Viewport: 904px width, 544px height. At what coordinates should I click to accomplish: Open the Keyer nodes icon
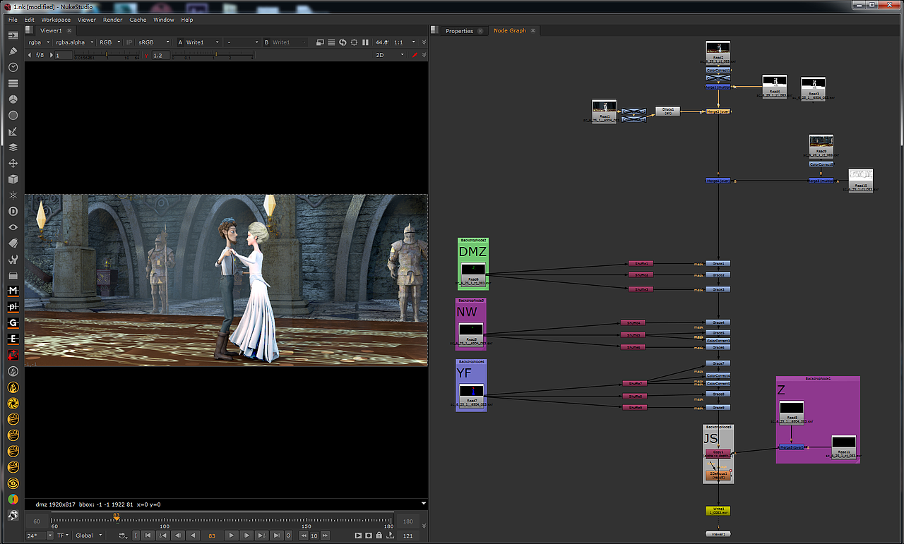pos(13,132)
